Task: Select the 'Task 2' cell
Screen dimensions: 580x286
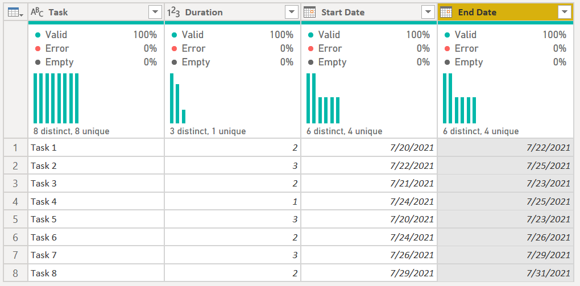Action: pos(96,165)
